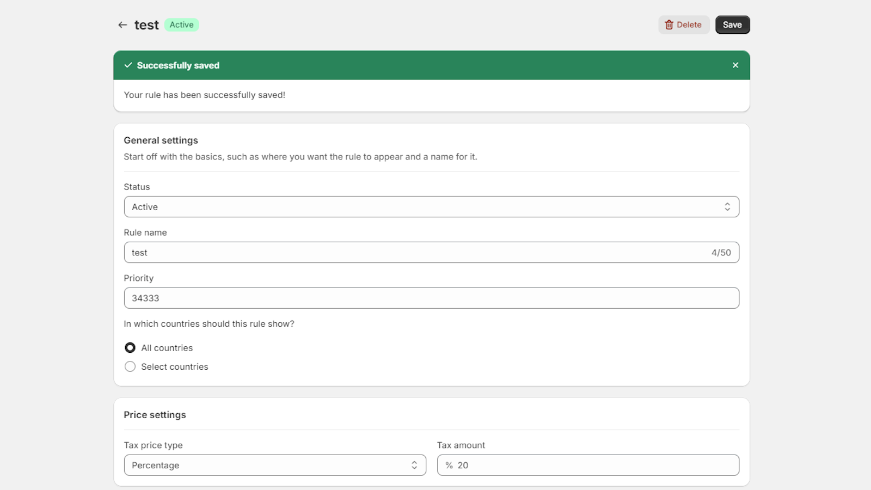The image size is (871, 490).
Task: Open the Tax price type dropdown
Action: 275,465
